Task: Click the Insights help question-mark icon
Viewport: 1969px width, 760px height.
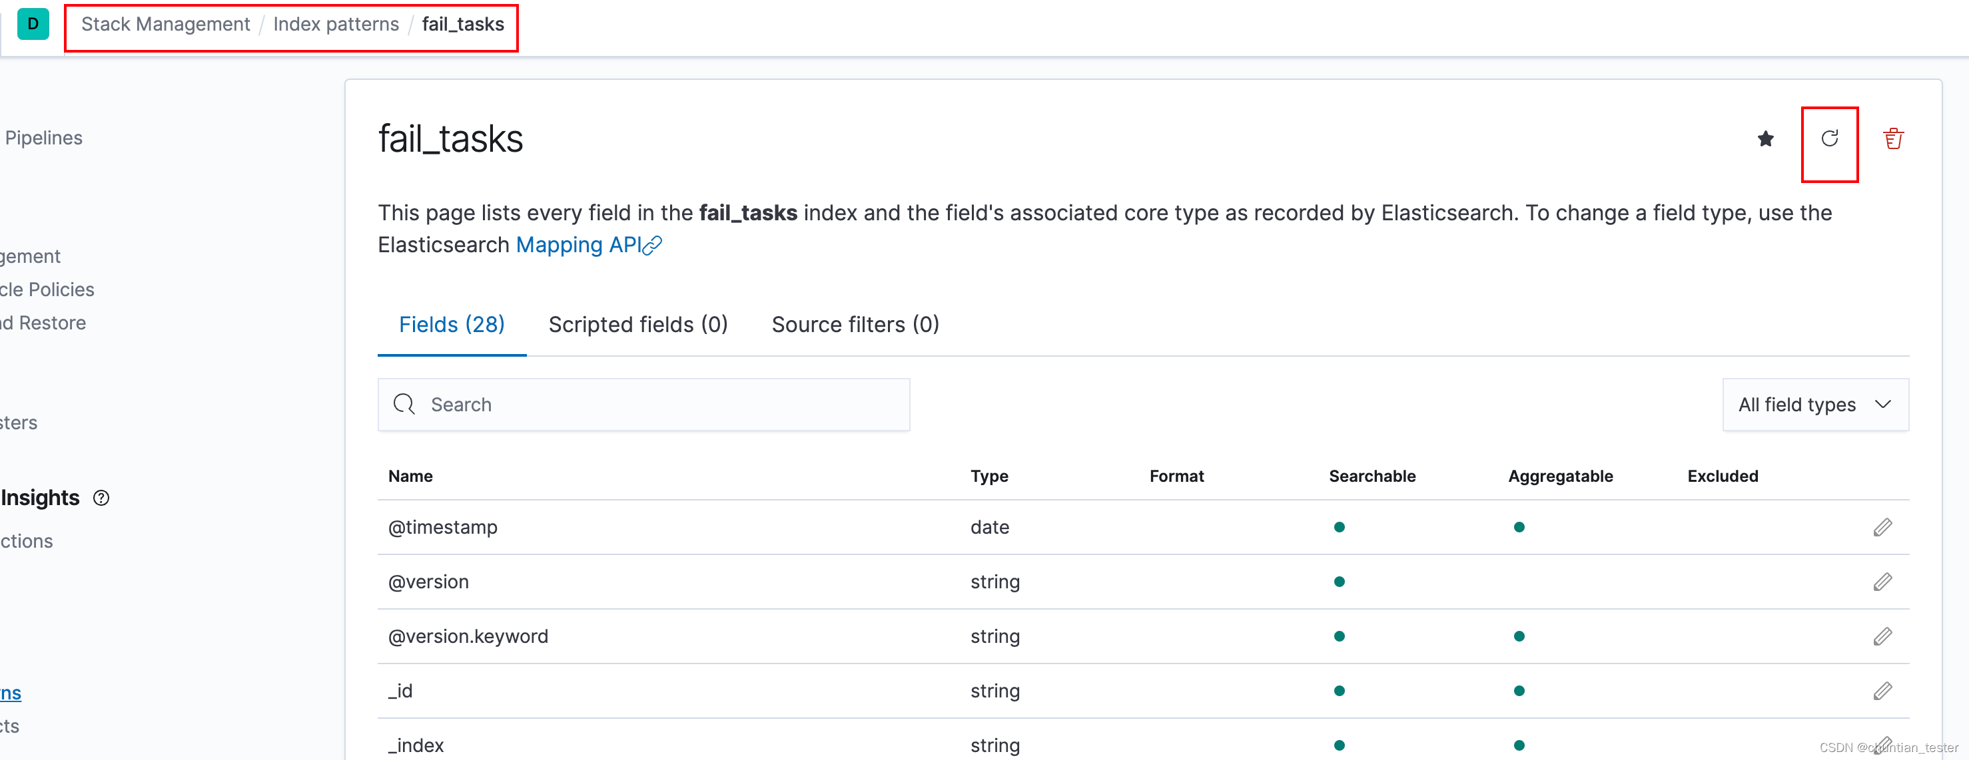Action: coord(101,498)
